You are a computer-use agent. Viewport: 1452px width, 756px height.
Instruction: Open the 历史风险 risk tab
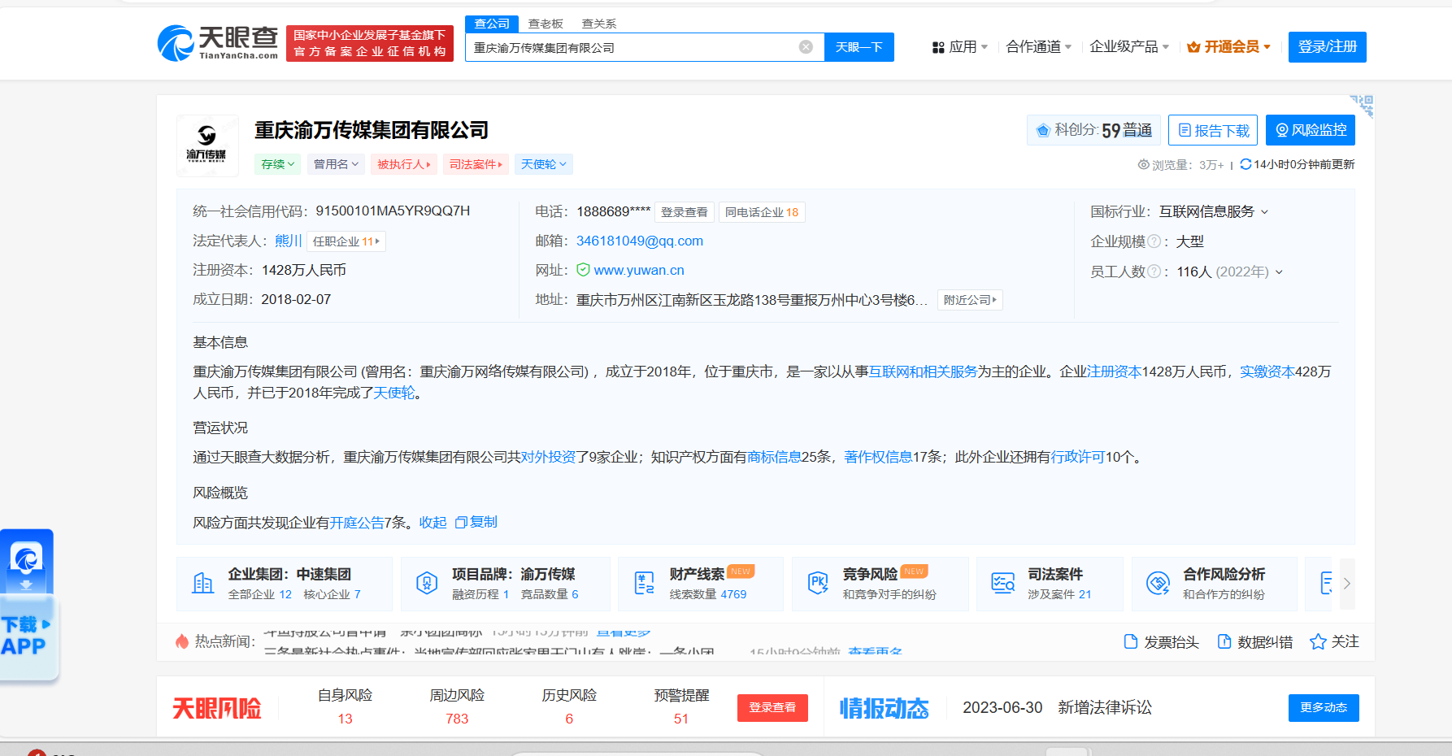(569, 706)
